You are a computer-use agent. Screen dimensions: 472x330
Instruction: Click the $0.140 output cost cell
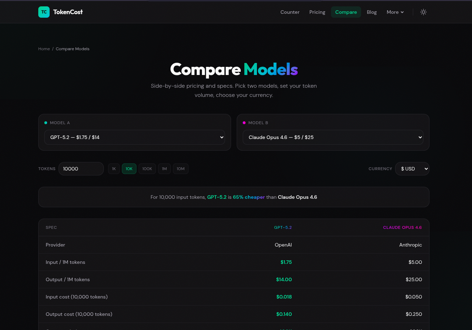[x=284, y=314]
